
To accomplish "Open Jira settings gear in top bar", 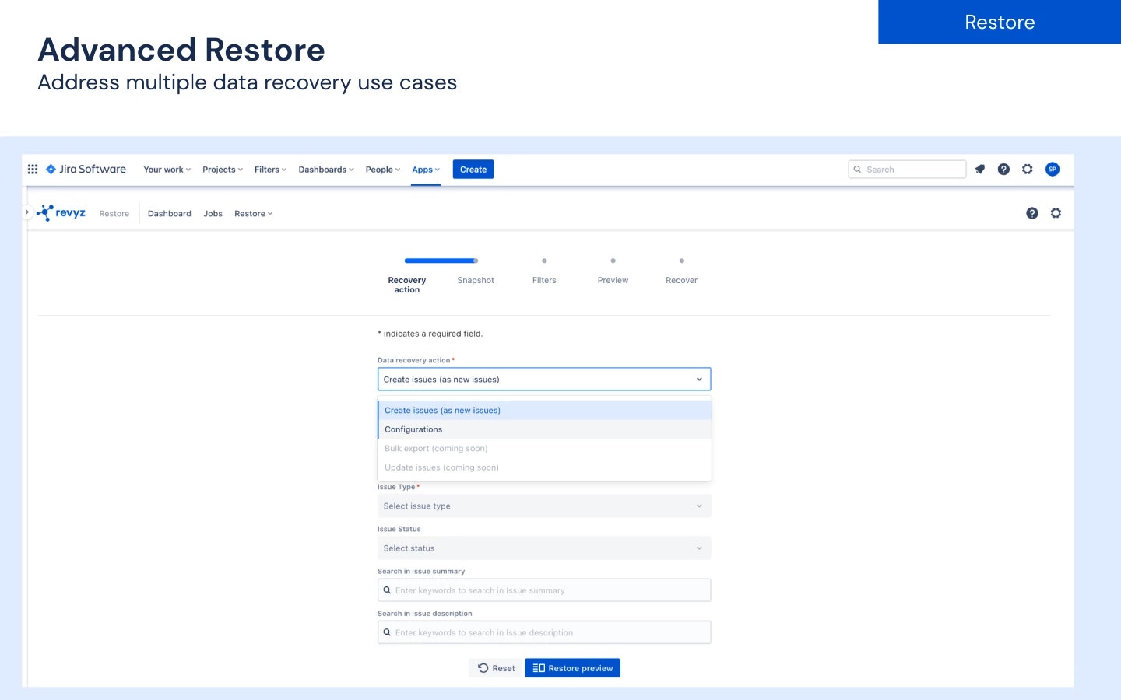I will pyautogui.click(x=1028, y=169).
